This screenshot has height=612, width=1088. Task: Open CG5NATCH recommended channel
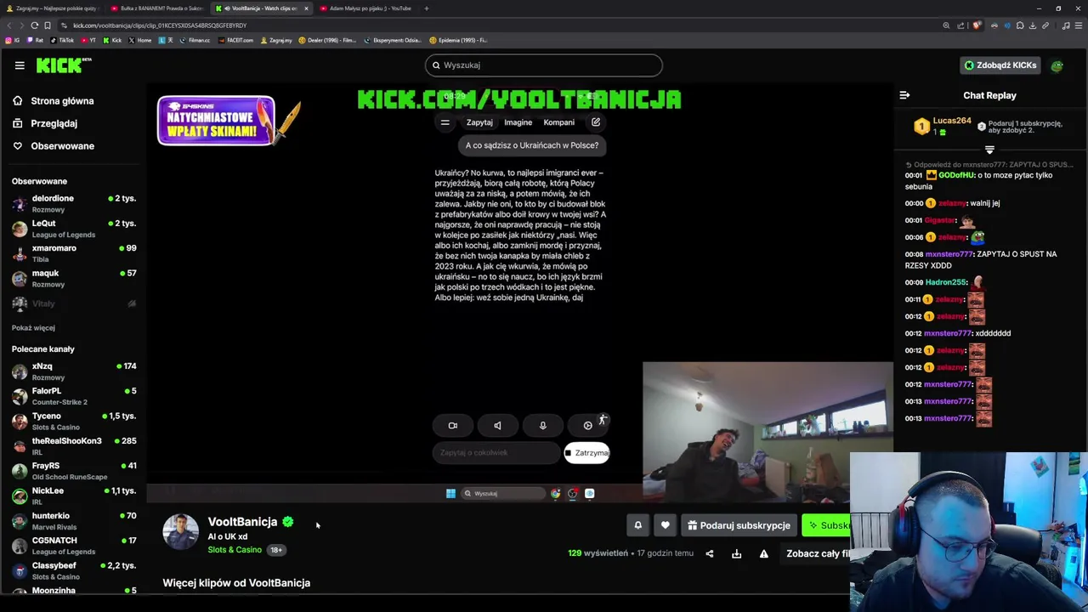(73, 545)
